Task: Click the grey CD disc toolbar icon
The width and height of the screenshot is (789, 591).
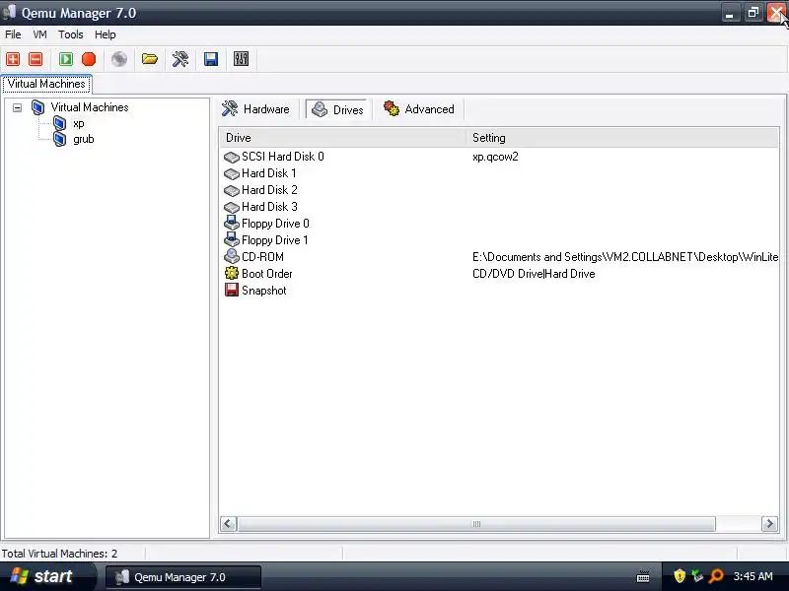Action: click(x=119, y=59)
